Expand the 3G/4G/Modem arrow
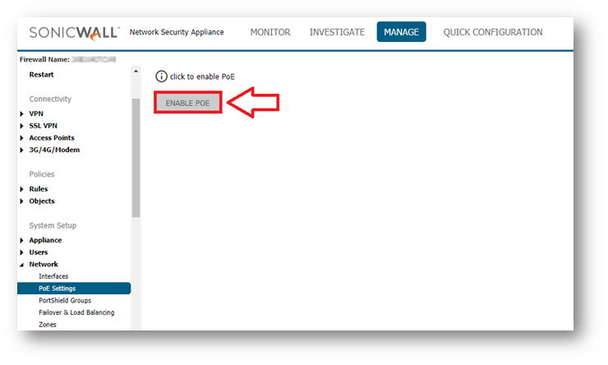This screenshot has height=365, width=608. pos(22,150)
